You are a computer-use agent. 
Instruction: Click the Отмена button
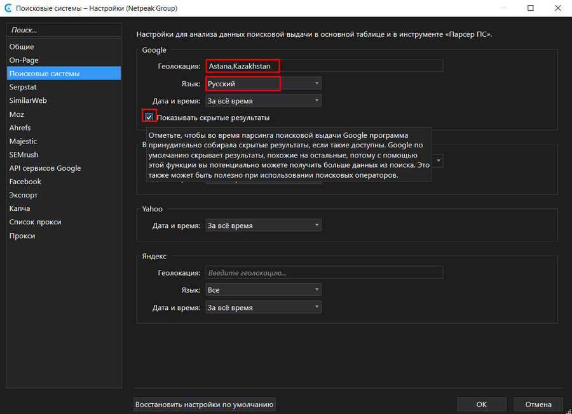point(538,404)
